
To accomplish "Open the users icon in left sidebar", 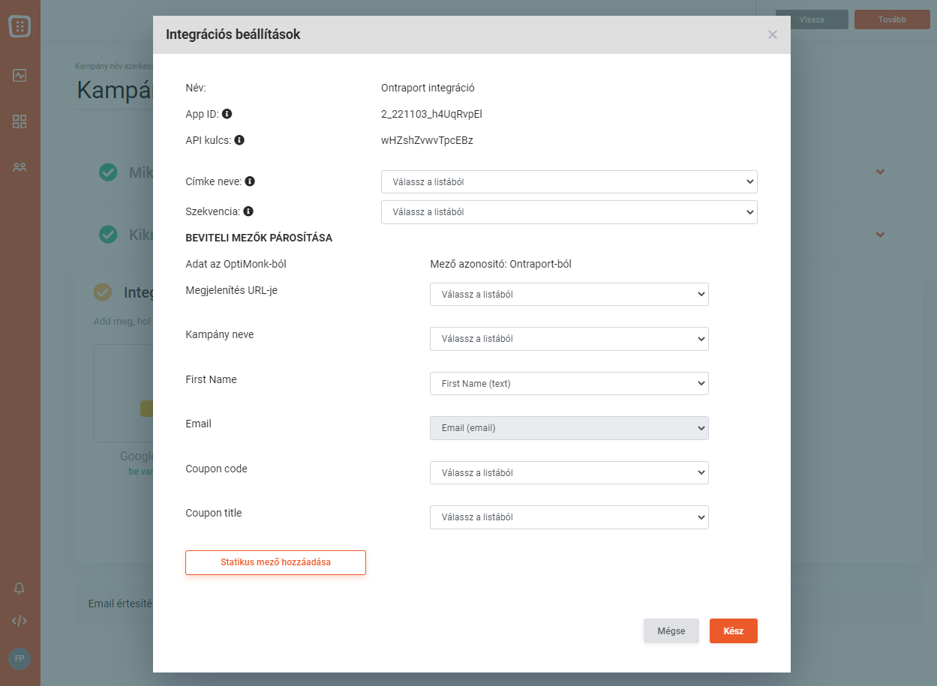I will (x=20, y=167).
